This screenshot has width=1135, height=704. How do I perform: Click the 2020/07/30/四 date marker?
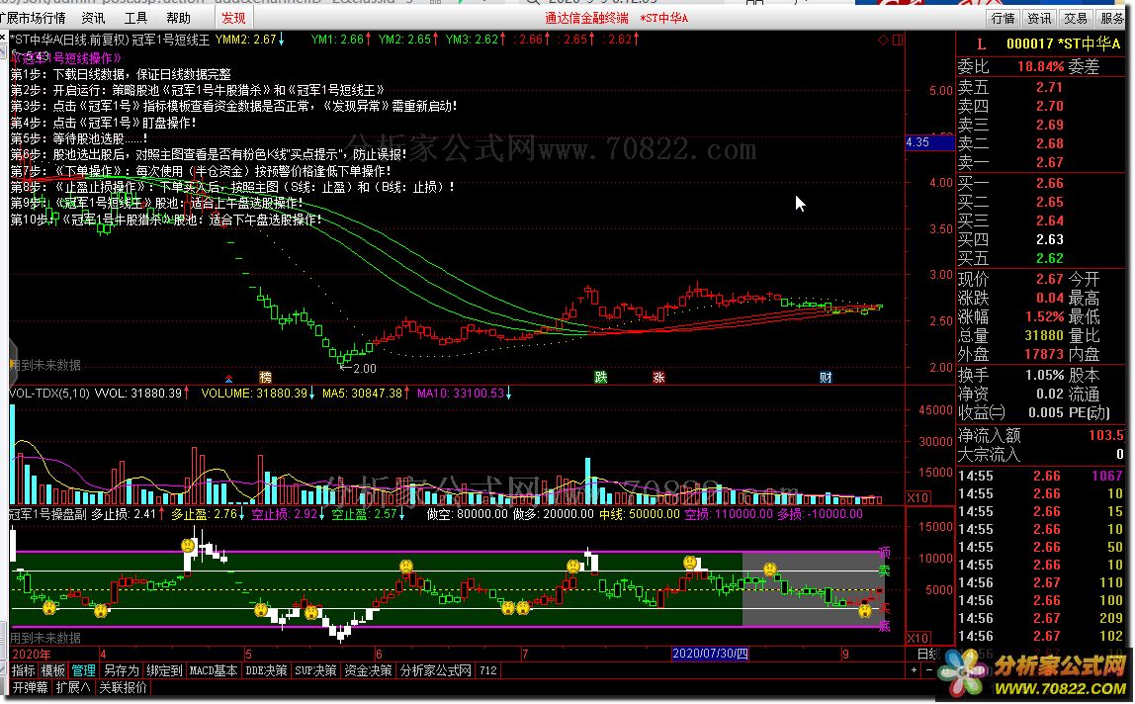point(710,654)
